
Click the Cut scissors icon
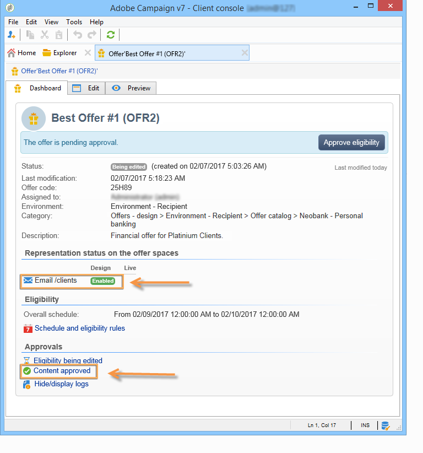45,35
